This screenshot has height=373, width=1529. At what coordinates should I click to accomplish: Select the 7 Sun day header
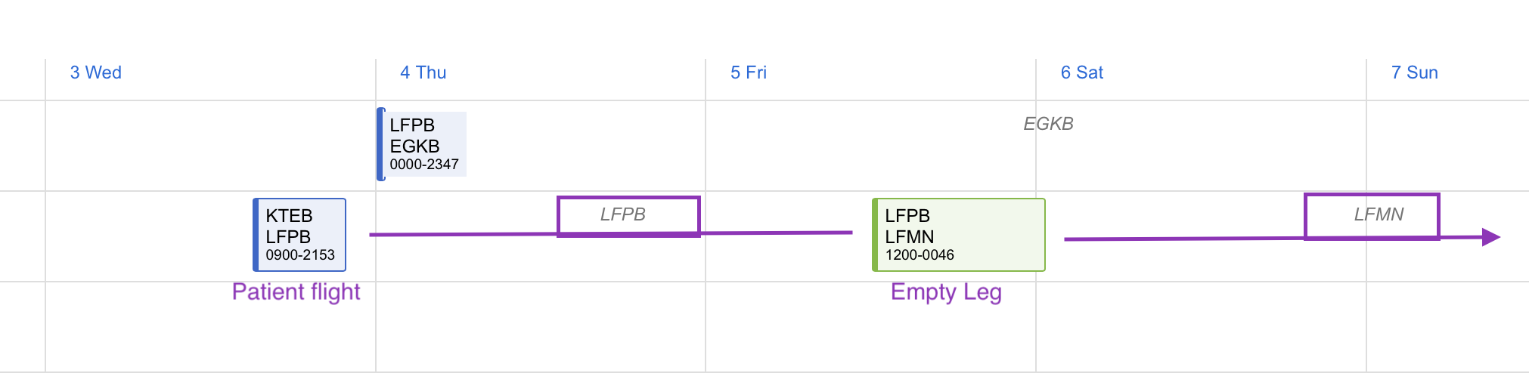click(1414, 72)
